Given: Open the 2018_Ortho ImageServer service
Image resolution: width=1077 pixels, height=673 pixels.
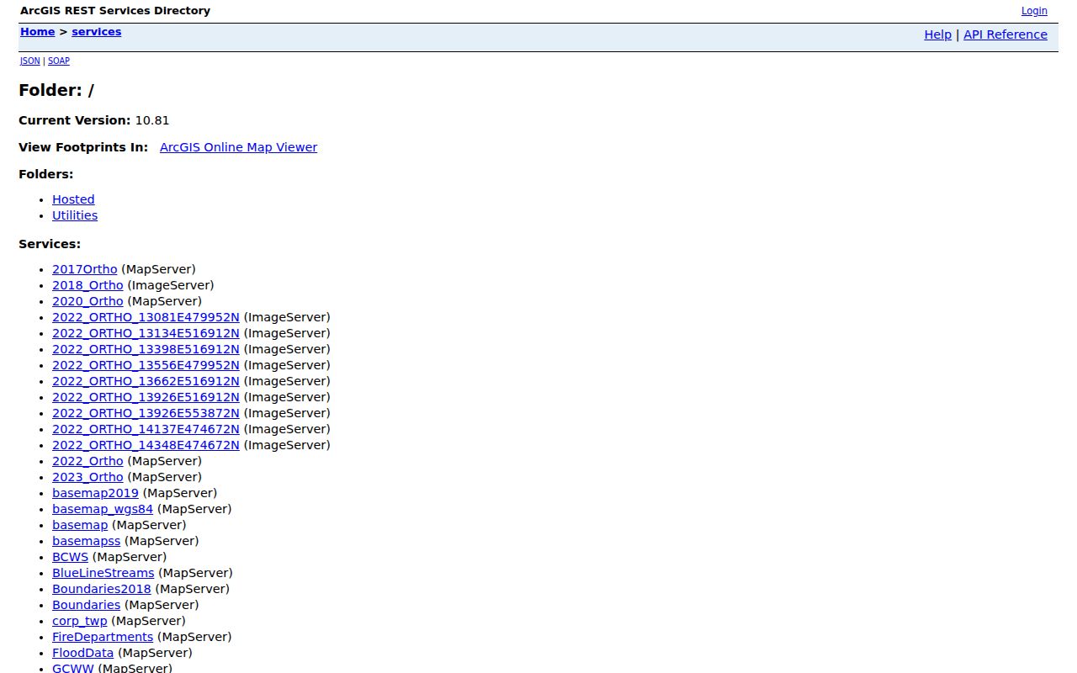Looking at the screenshot, I should click(x=88, y=285).
